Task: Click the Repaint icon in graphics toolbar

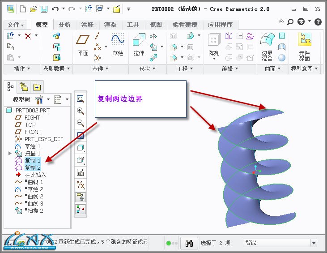Action: (x=81, y=136)
